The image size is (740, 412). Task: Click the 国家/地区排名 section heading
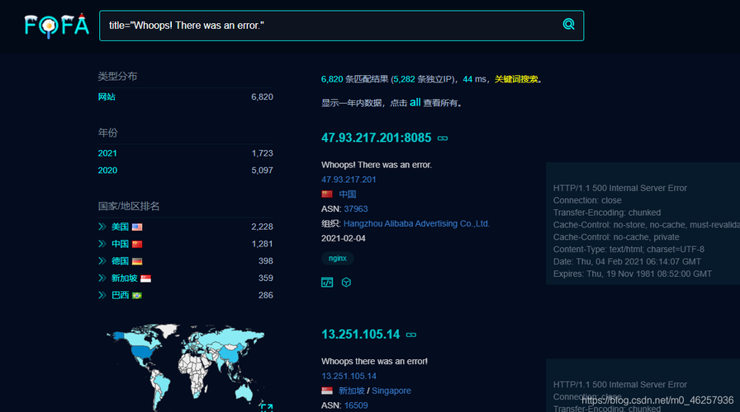click(128, 206)
